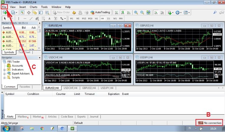This screenshot has height=132, width=225.
Task: Click the Market Watch scrollbar down arrow
Action: (x=39, y=48)
